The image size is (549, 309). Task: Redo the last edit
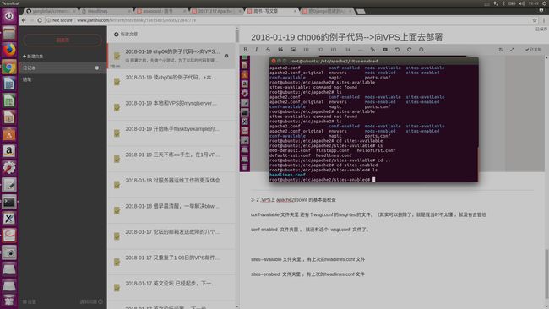pos(409,49)
